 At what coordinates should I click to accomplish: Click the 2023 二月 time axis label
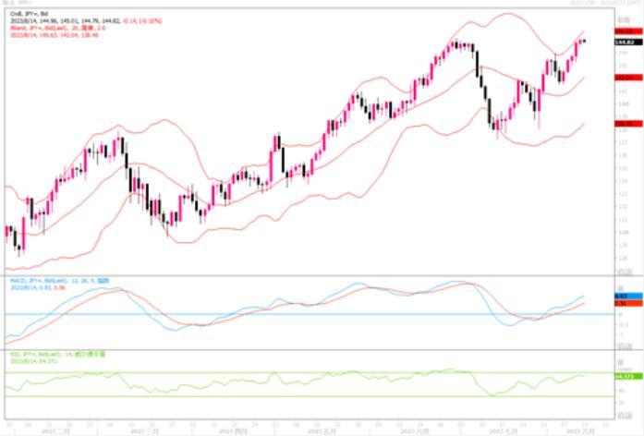pyautogui.click(x=55, y=431)
